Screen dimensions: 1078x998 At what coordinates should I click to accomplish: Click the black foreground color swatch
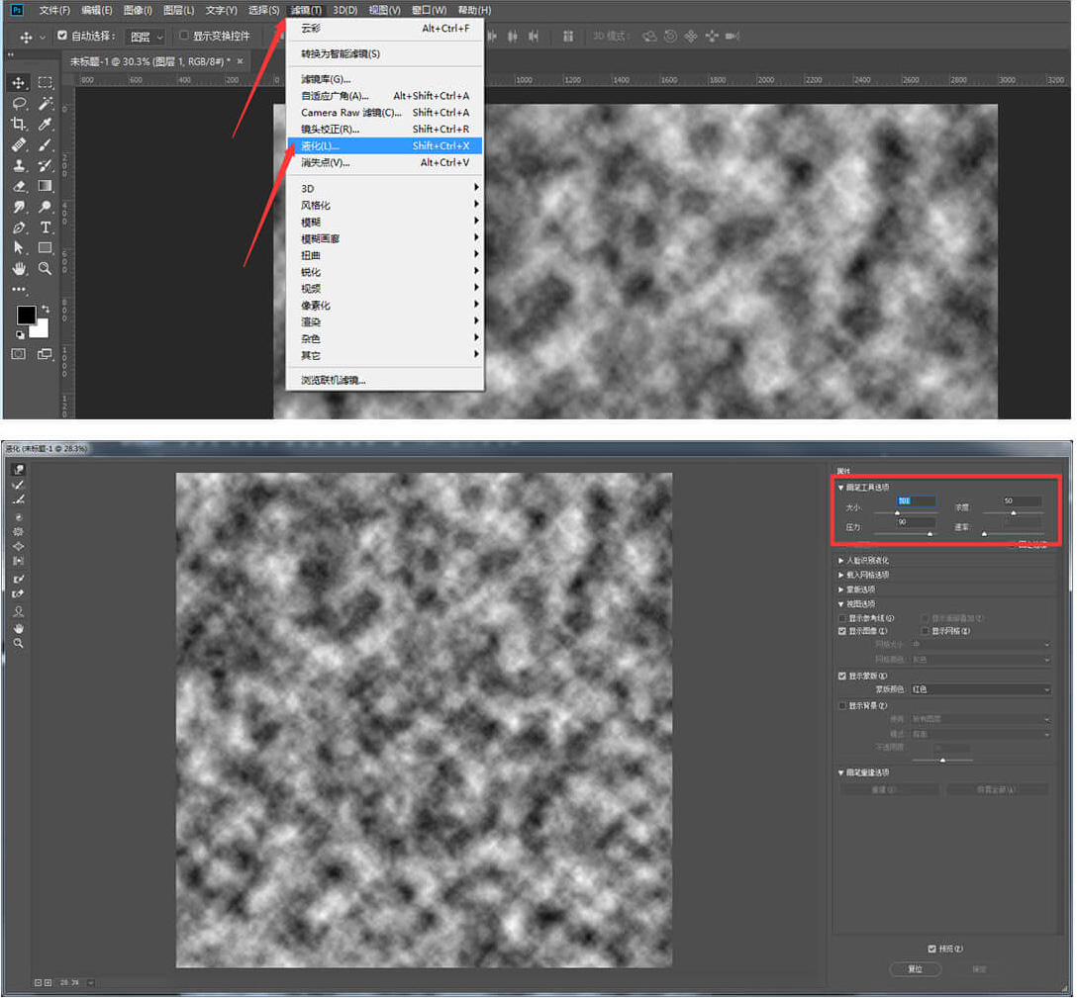click(x=26, y=316)
